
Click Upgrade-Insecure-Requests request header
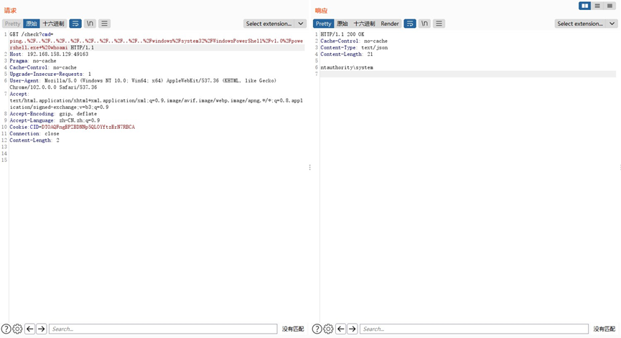(x=50, y=74)
